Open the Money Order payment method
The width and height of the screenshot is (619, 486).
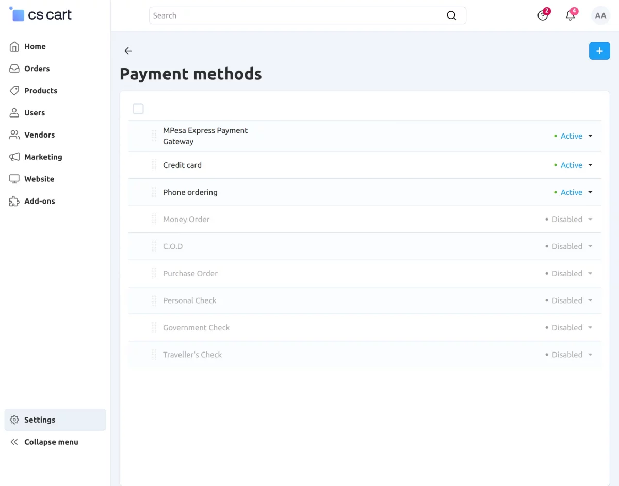186,220
